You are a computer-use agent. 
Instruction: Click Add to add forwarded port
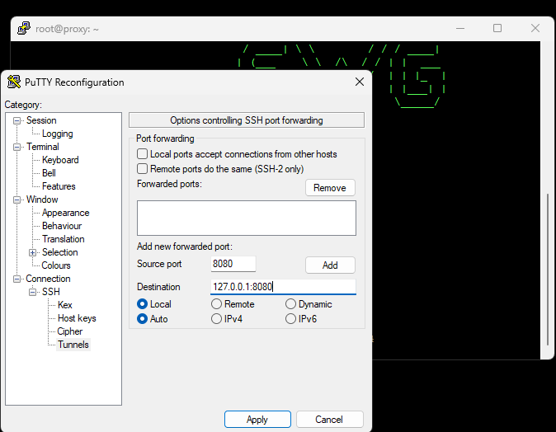[x=330, y=265]
